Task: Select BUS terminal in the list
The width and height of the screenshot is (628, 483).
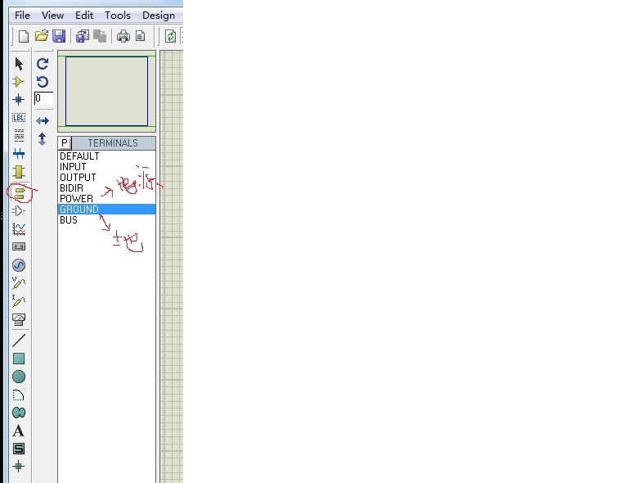Action: click(106, 220)
